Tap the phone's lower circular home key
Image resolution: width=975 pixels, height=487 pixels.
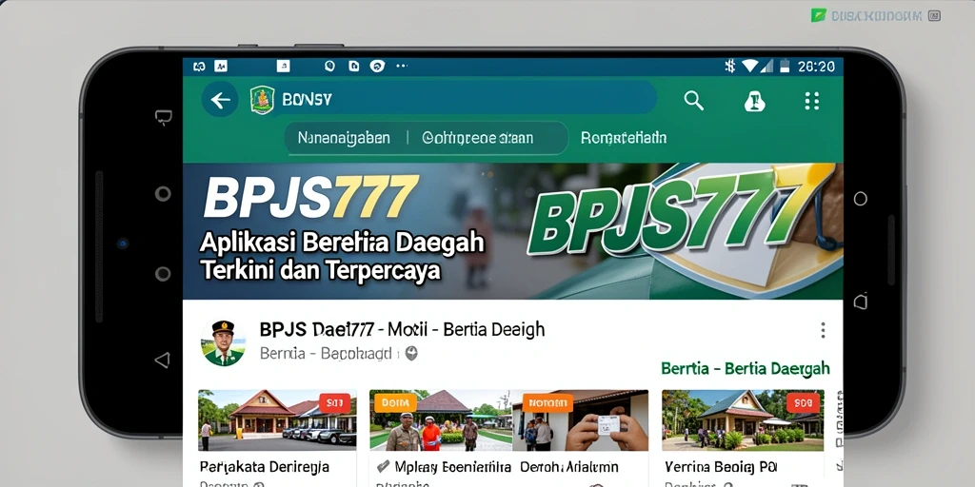click(163, 274)
